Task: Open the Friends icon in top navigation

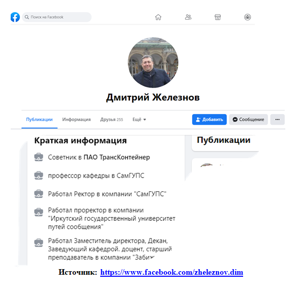Action: 188,17
